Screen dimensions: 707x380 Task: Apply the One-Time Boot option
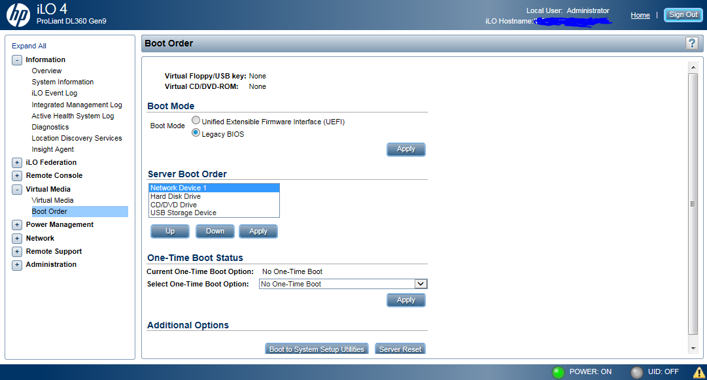pyautogui.click(x=405, y=300)
